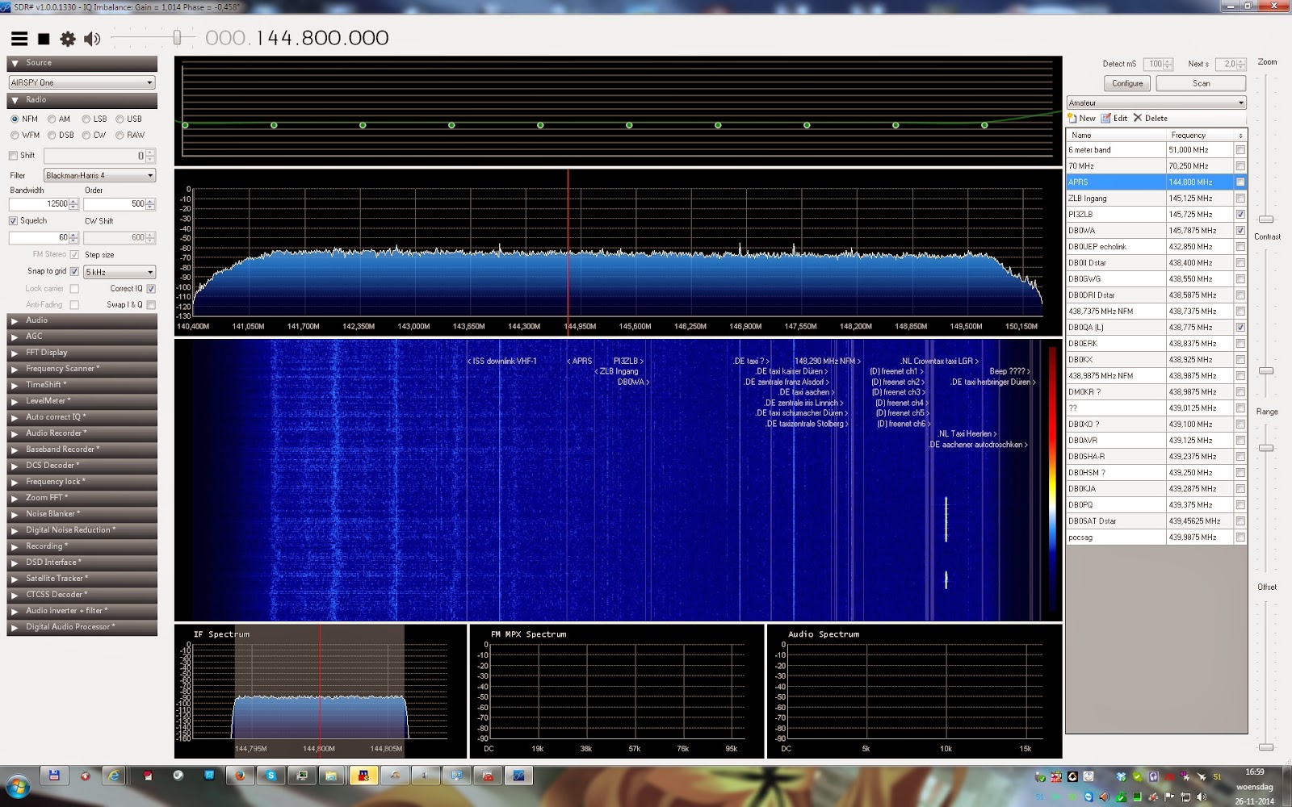1292x807 pixels.
Task: Enable the Swap I & Q checkbox
Action: click(x=151, y=304)
